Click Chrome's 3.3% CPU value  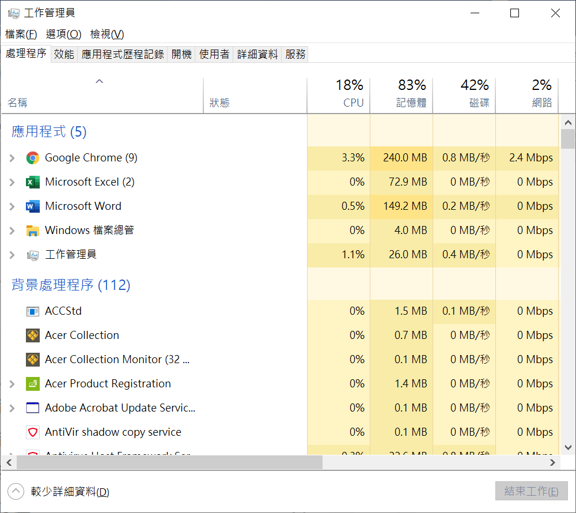pyautogui.click(x=353, y=158)
